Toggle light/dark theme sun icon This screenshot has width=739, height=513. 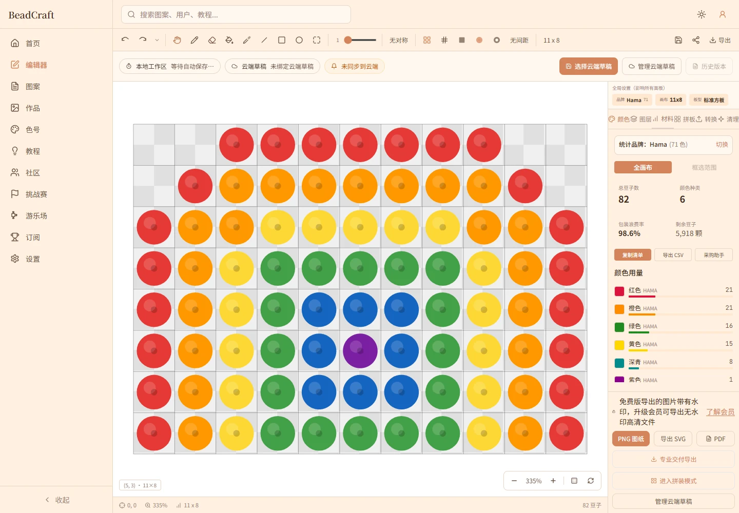[702, 14]
